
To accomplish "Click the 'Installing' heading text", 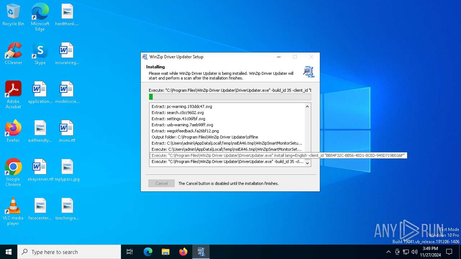I will (156, 67).
